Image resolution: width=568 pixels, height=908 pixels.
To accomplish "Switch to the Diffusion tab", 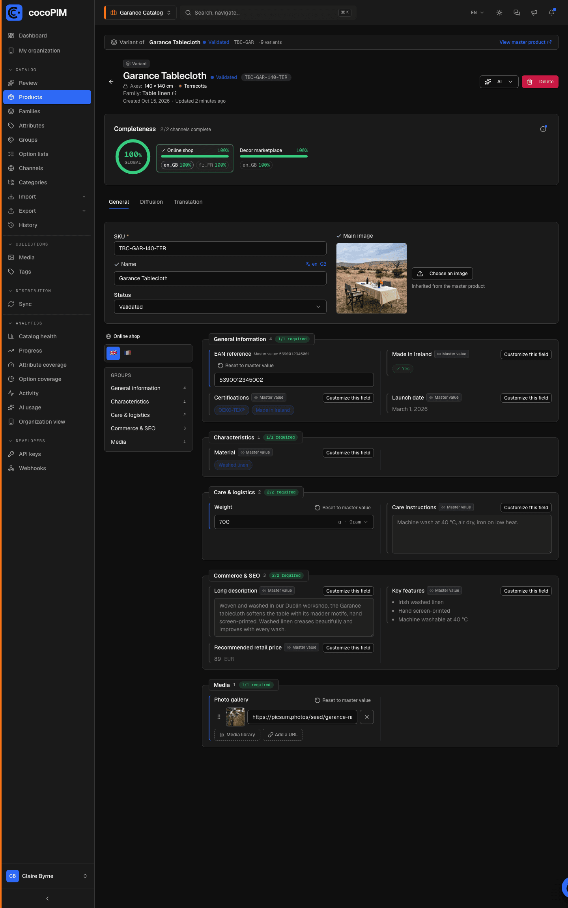I will click(151, 202).
